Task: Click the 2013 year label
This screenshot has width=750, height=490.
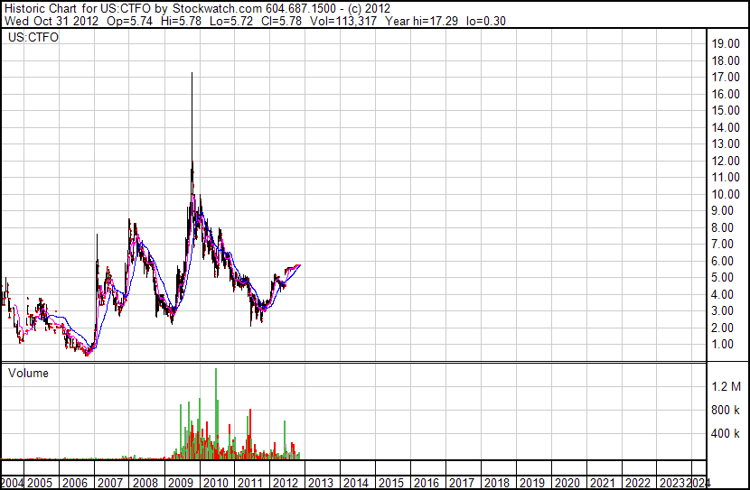Action: 321,483
